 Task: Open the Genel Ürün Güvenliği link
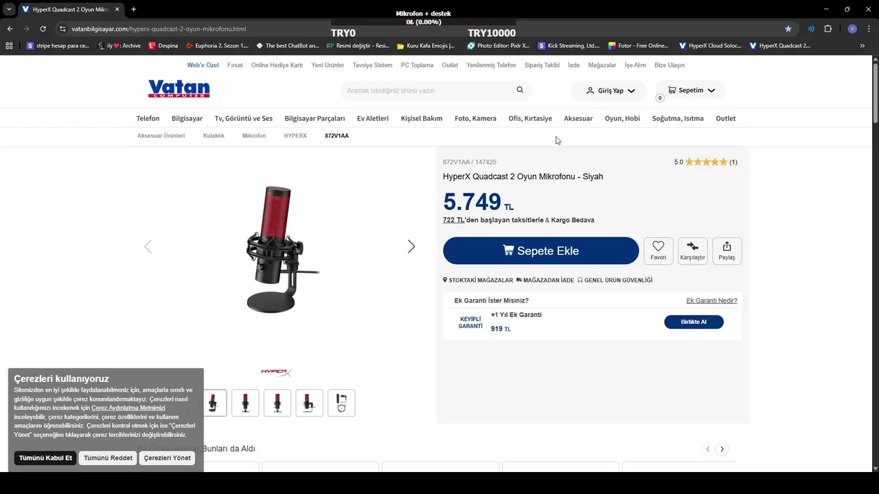(x=615, y=280)
